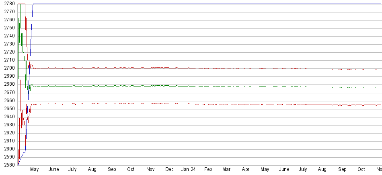Image resolution: width=382 pixels, height=175 pixels.
Task: Click the 2780 label on the y-axis
Action: pos(9,4)
